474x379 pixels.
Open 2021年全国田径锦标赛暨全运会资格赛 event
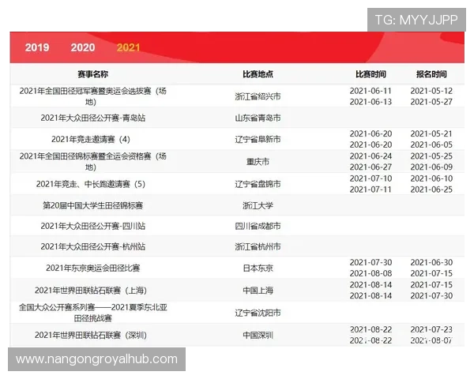click(92, 162)
